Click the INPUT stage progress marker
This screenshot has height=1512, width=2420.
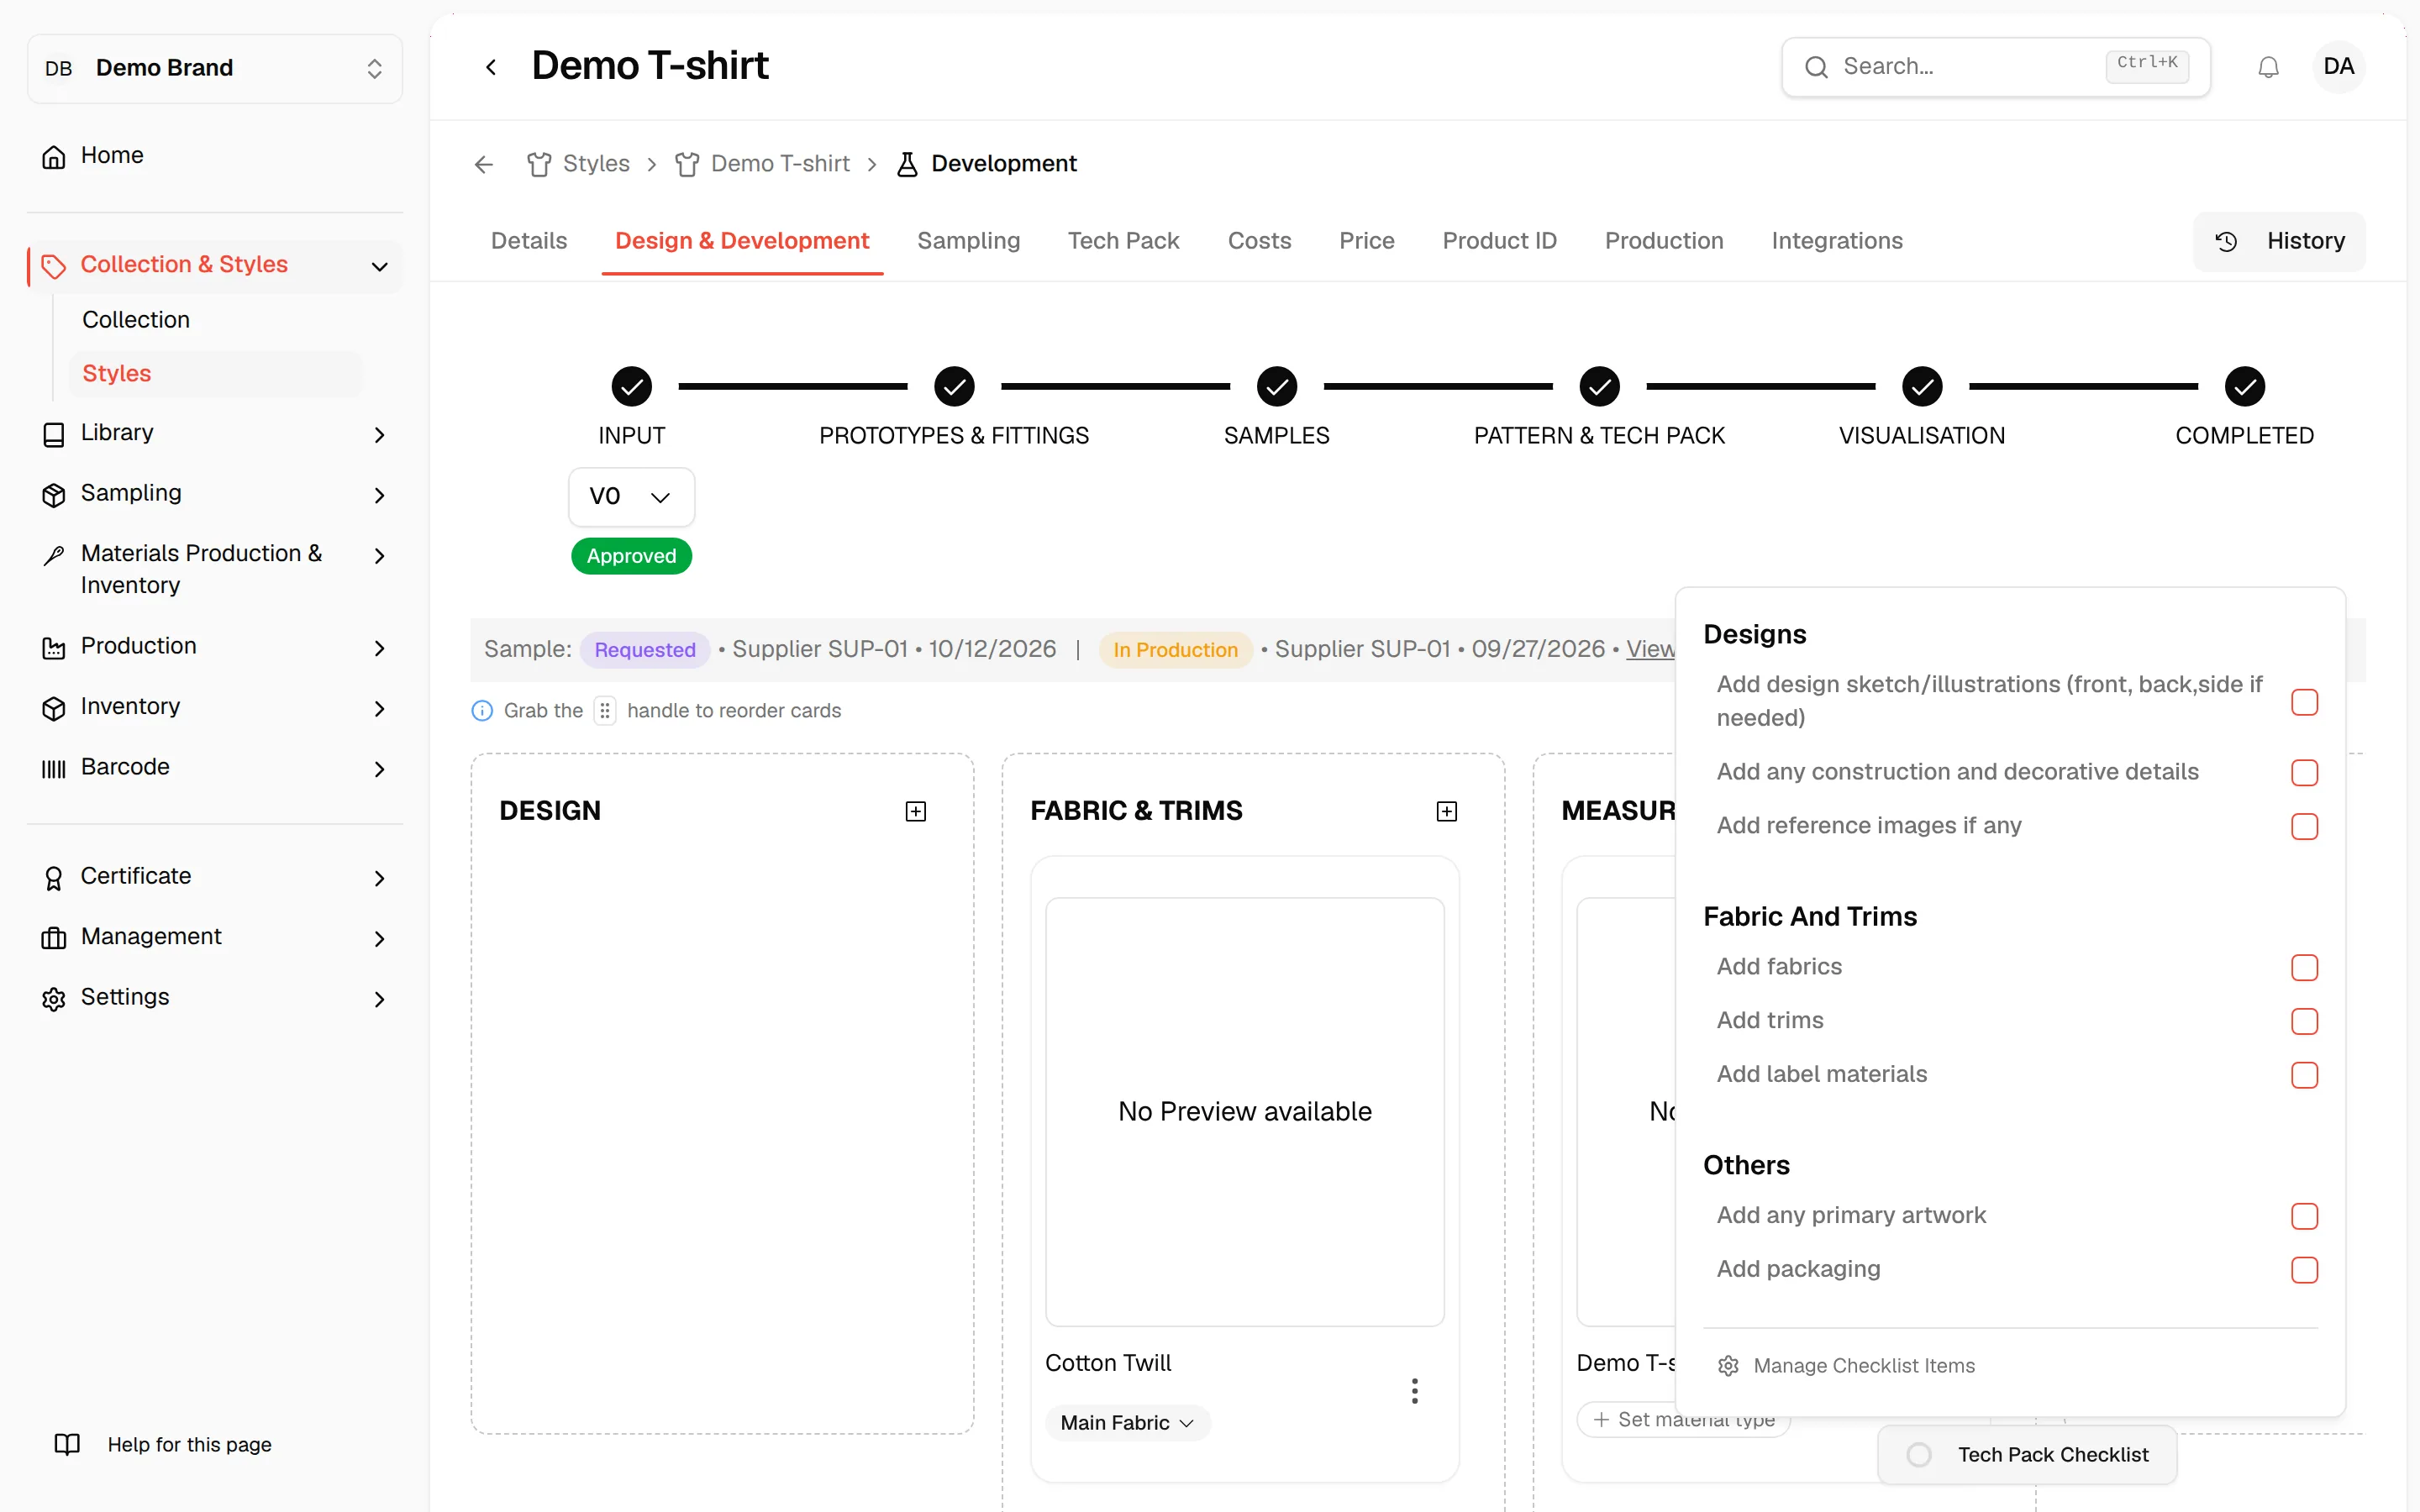631,387
